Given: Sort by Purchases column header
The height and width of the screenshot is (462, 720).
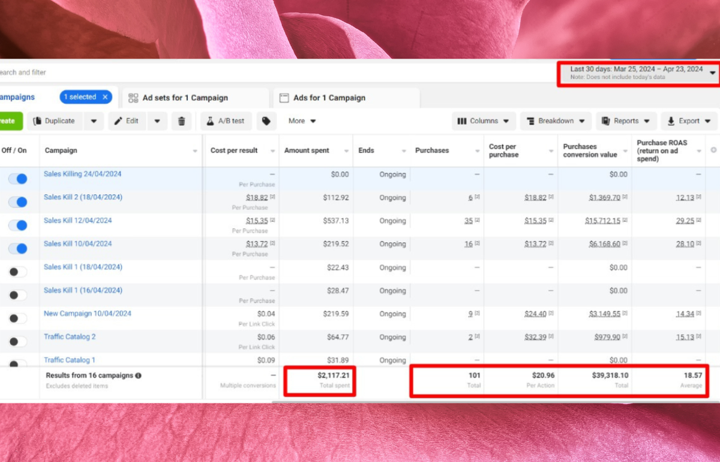Looking at the screenshot, I should click(x=447, y=151).
